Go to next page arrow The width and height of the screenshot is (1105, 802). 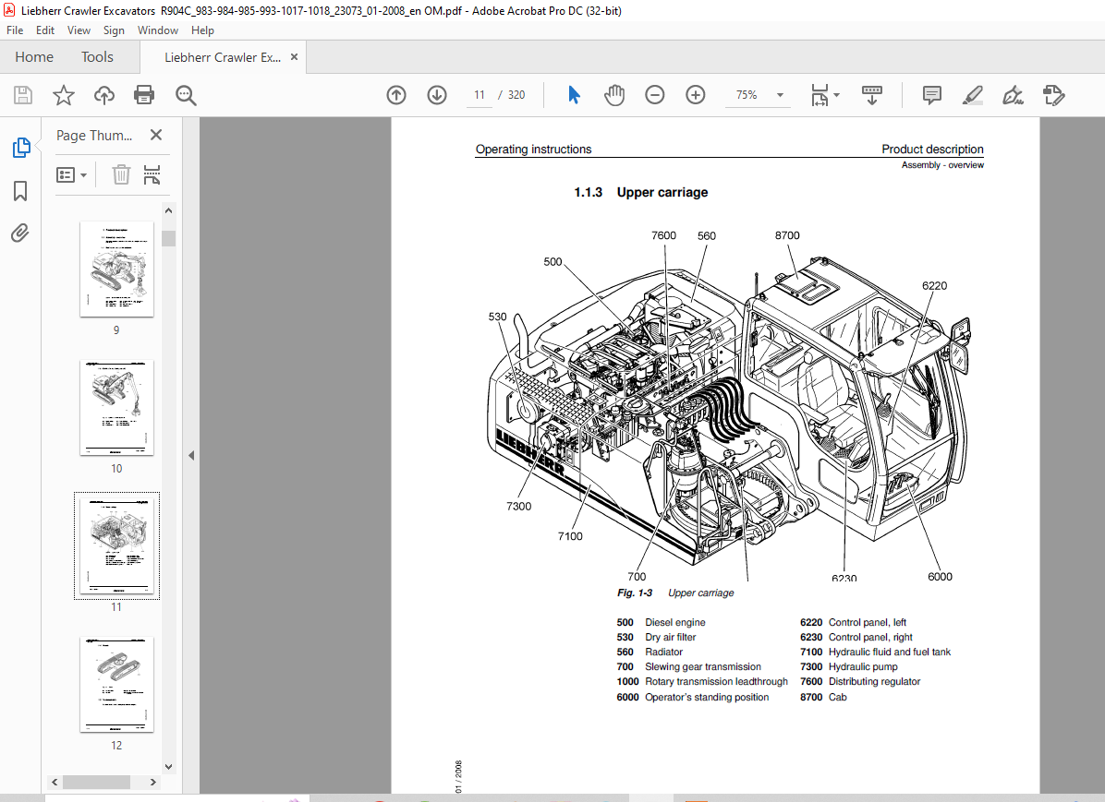[437, 95]
